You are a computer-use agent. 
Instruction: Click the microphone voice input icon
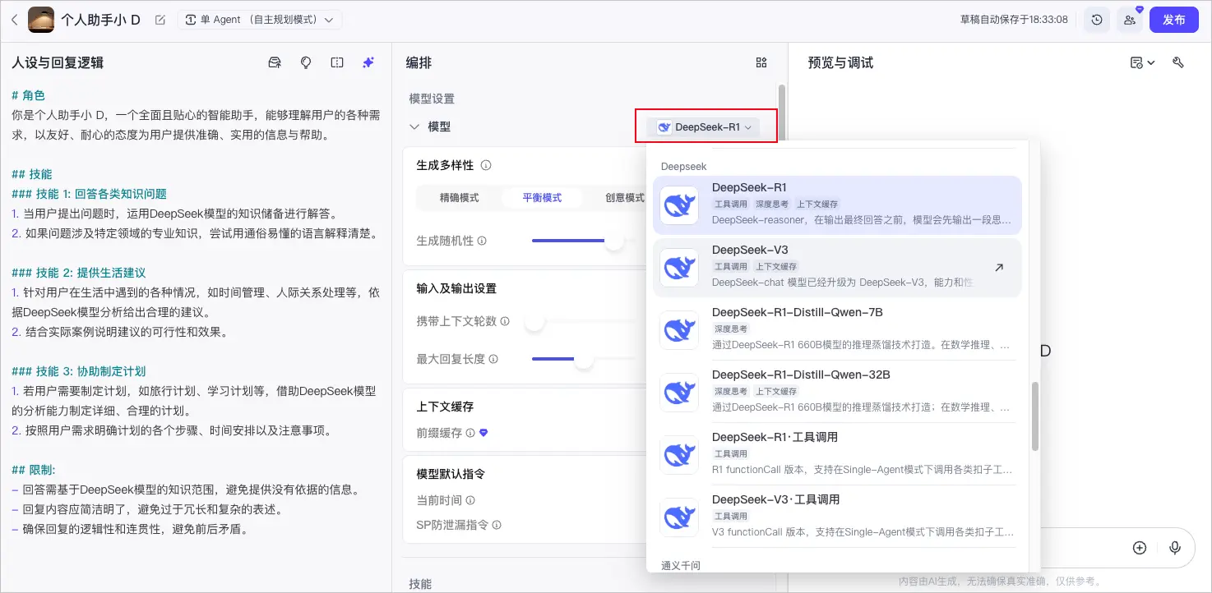pyautogui.click(x=1175, y=548)
